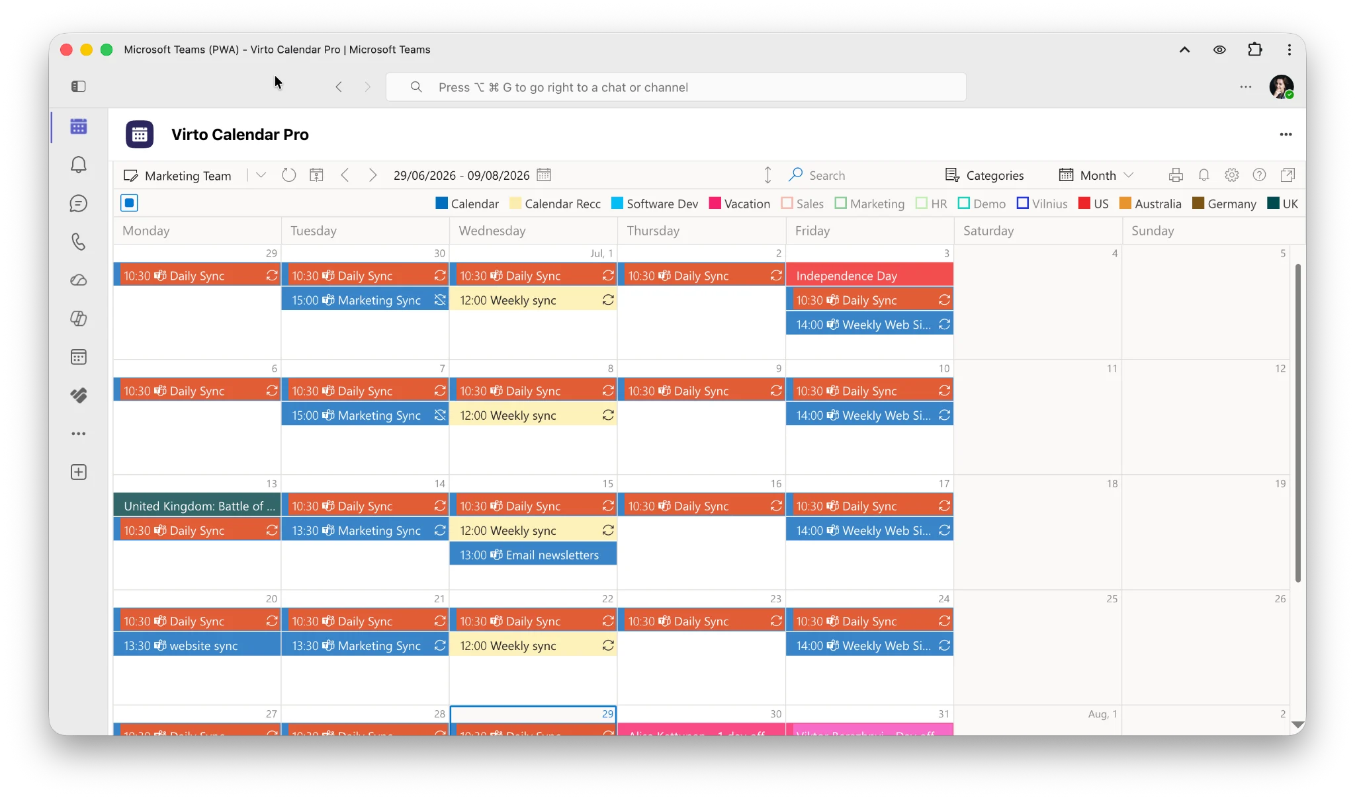Open Tuesday 30 Marketing Sync at 15:00
This screenshot has height=800, width=1355.
pyautogui.click(x=365, y=300)
